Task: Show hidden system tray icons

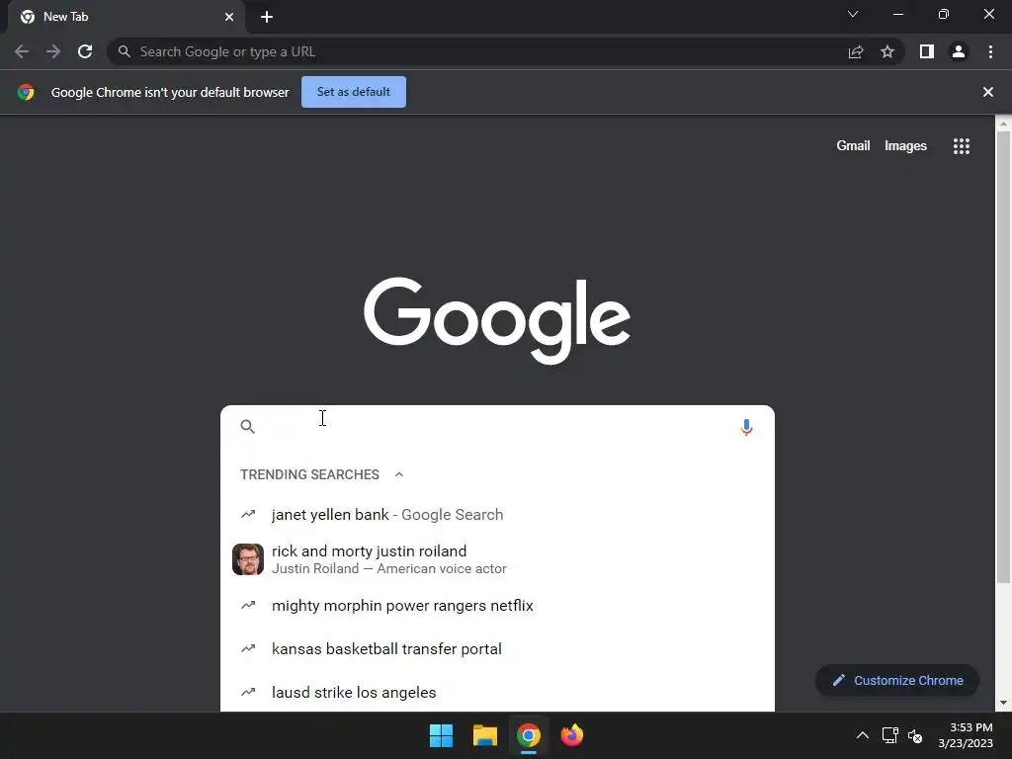Action: point(862,735)
